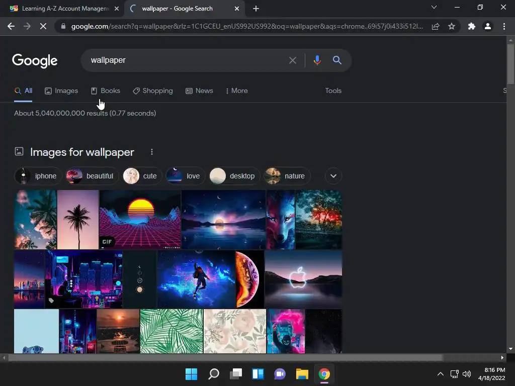Screen dimensions: 515x386
Task: Show hidden system tray icons
Action: (441, 374)
